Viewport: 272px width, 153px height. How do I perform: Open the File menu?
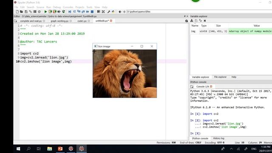click(x=16, y=7)
